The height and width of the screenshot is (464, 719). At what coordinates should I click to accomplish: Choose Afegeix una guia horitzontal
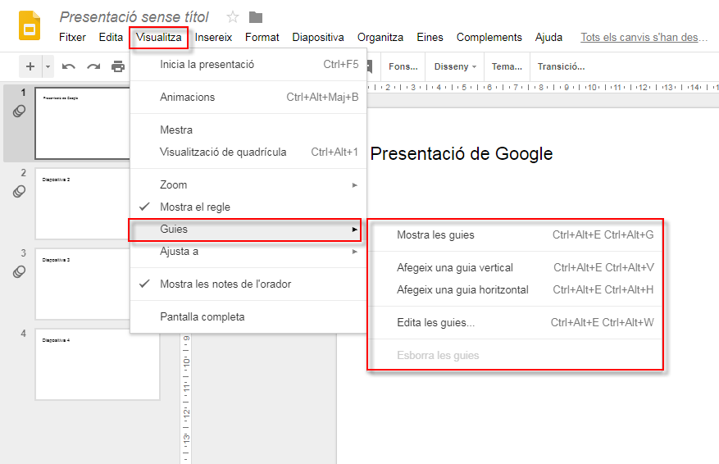(x=516, y=289)
